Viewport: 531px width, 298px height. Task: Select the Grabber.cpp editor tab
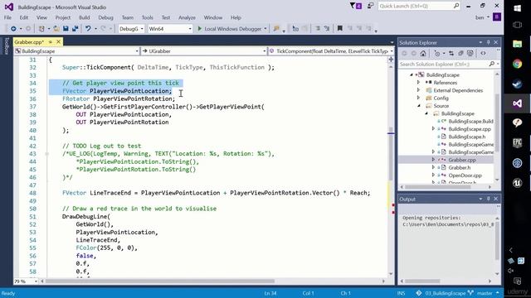pyautogui.click(x=29, y=42)
